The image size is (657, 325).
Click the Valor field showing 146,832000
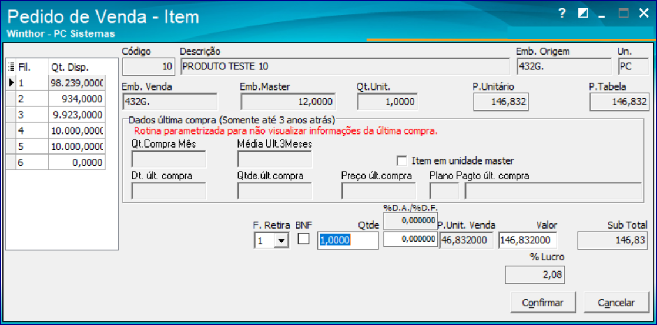point(527,240)
